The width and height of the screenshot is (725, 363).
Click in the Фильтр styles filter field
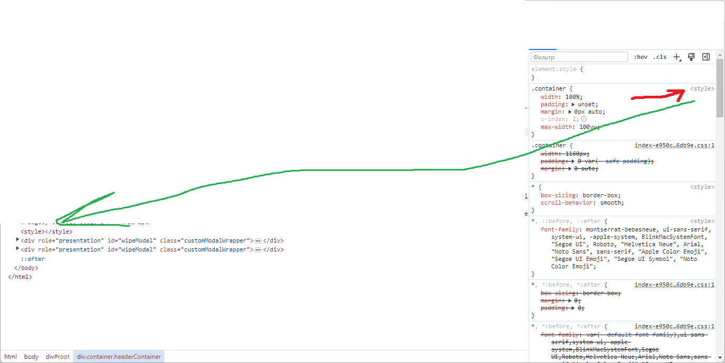pyautogui.click(x=579, y=57)
